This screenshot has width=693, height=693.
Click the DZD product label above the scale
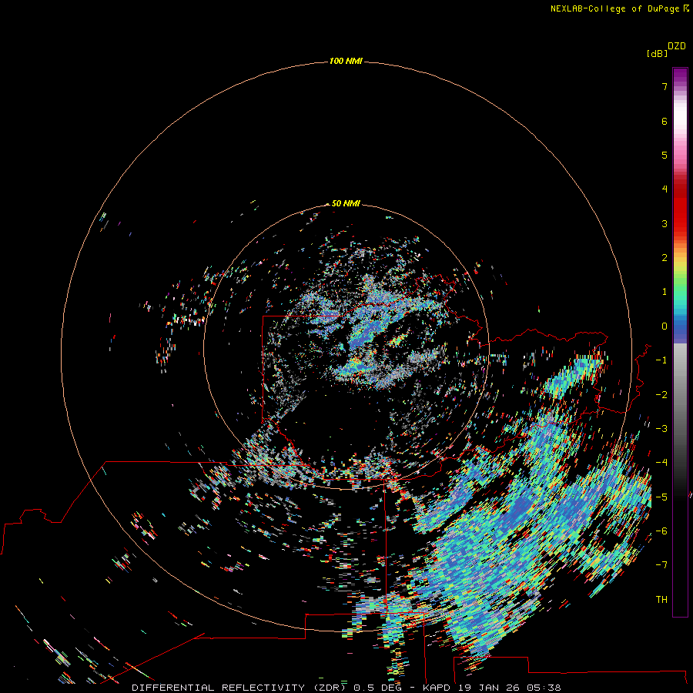pos(677,46)
